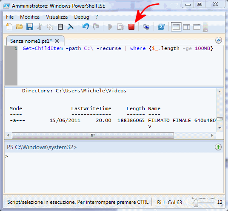
Task: Show script pane on right layout
Action: coord(187,27)
